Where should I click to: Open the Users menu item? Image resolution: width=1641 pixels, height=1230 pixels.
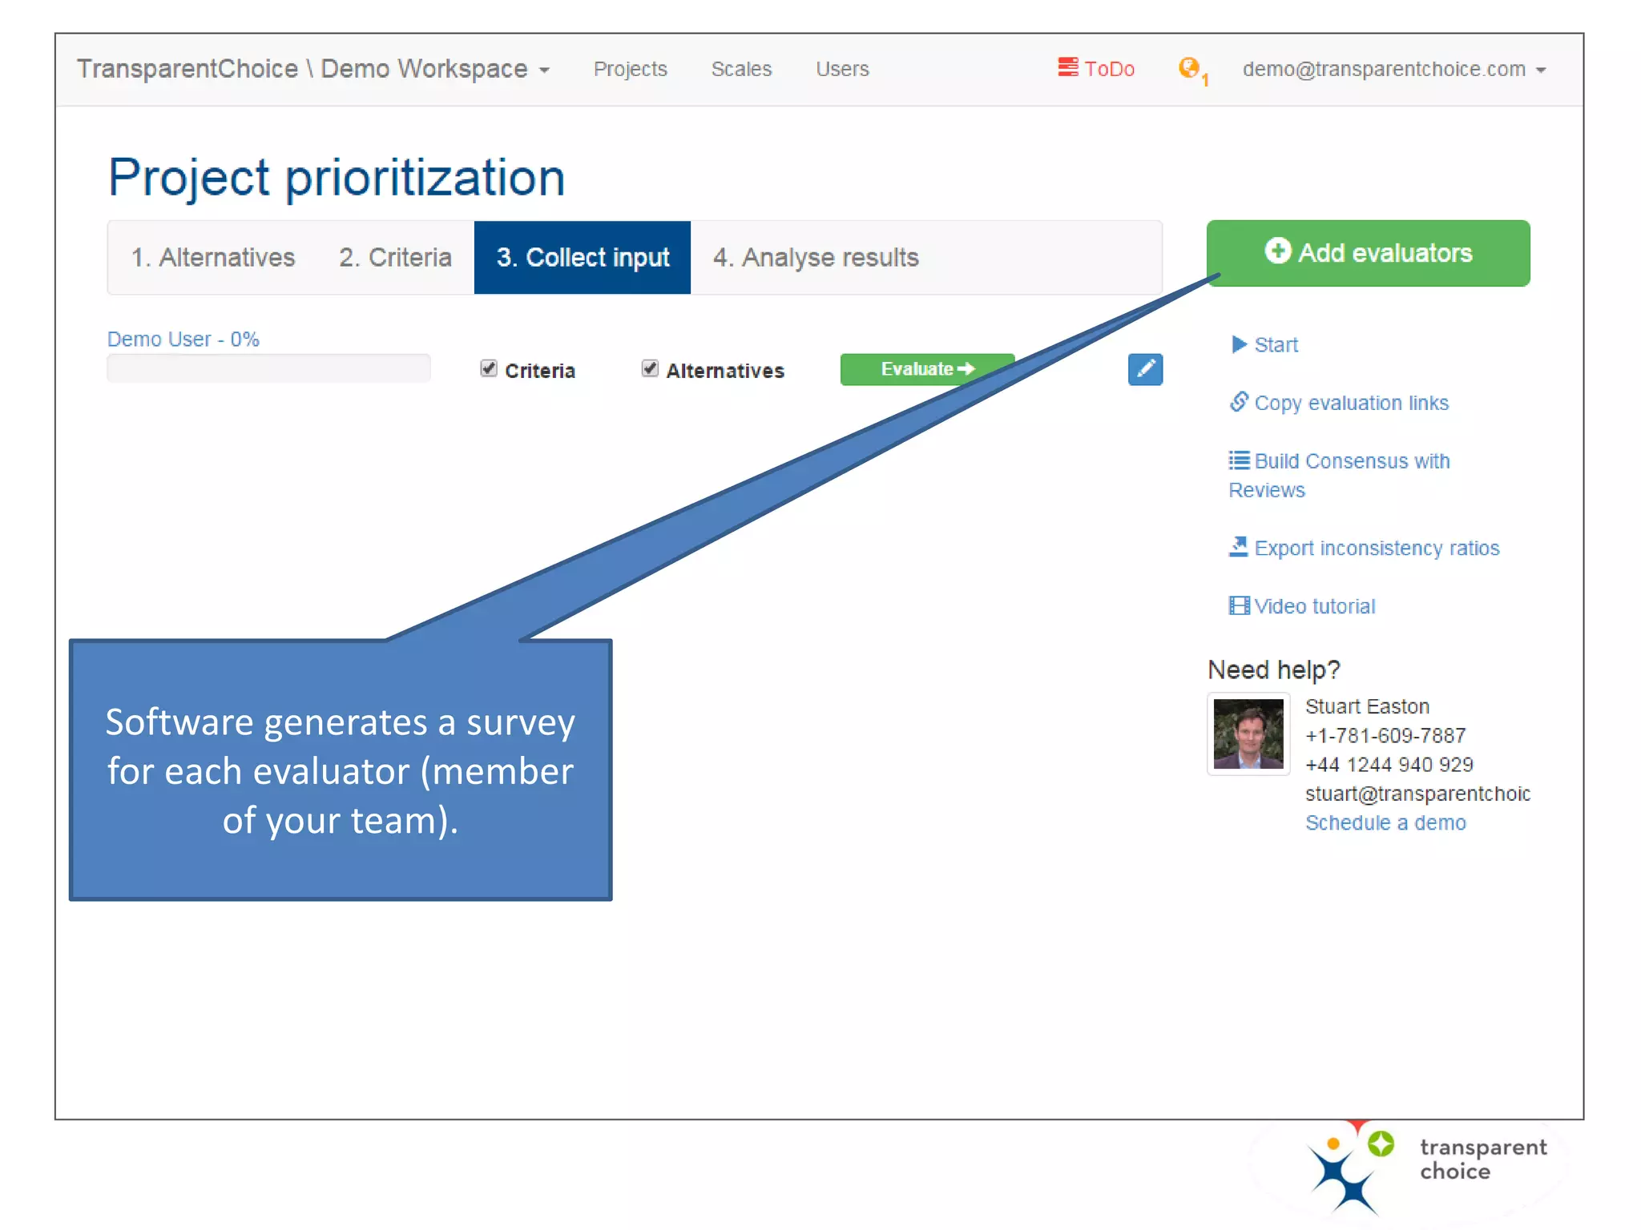click(x=842, y=70)
